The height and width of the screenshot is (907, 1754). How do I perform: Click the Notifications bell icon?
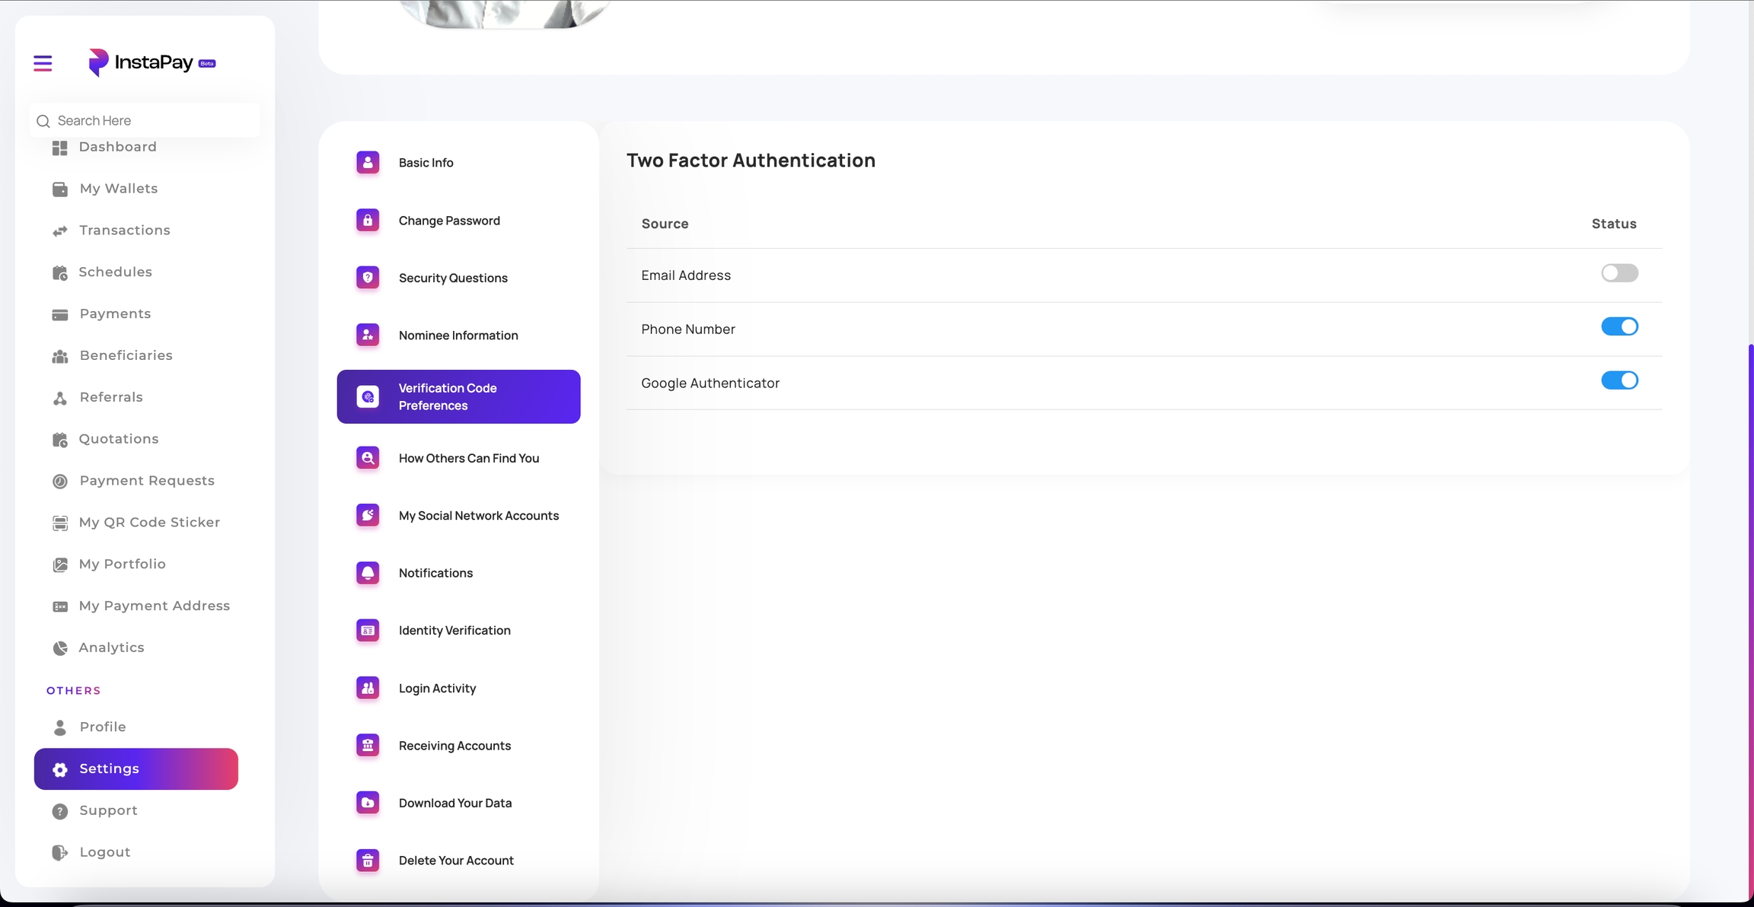click(368, 573)
